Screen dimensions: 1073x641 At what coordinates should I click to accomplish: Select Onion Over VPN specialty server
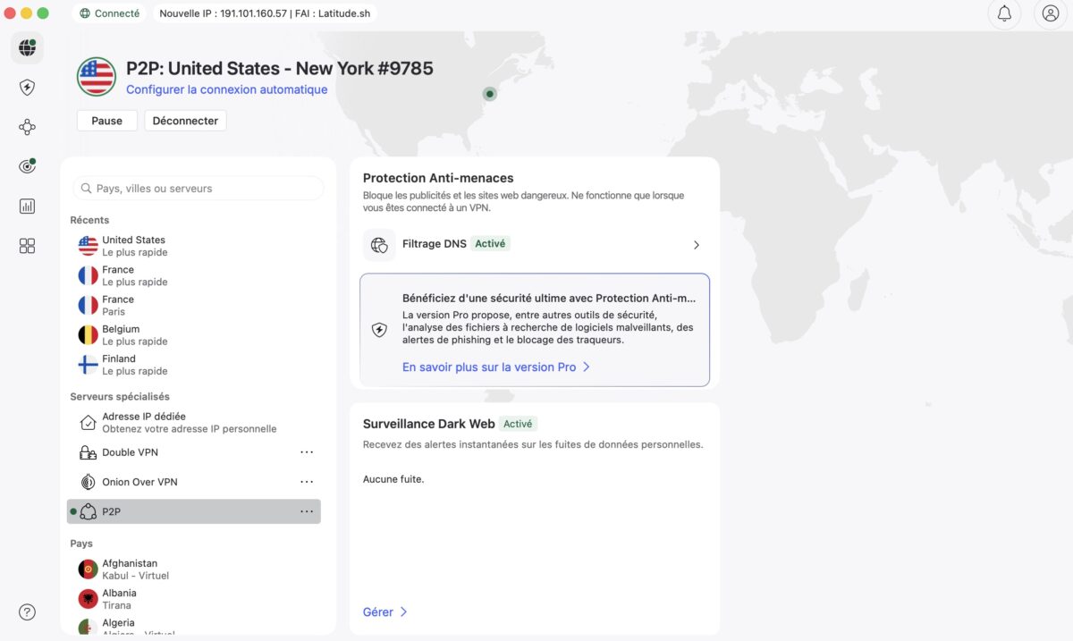point(194,482)
